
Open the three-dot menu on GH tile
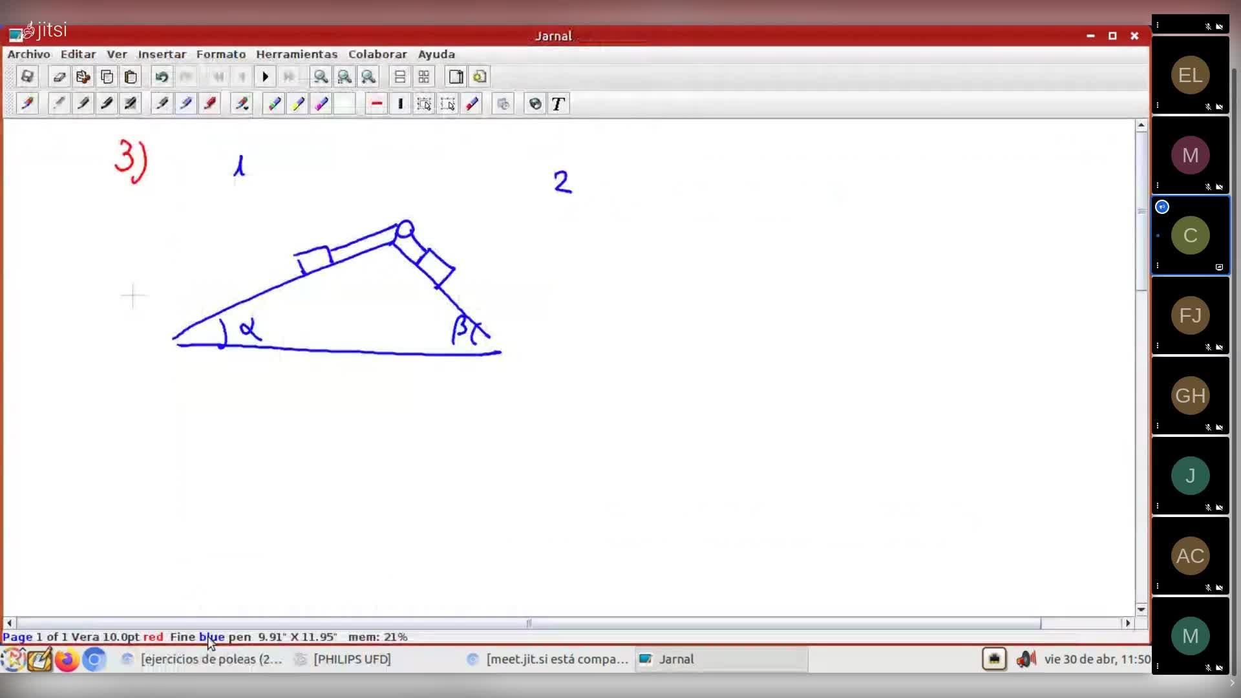(x=1158, y=426)
